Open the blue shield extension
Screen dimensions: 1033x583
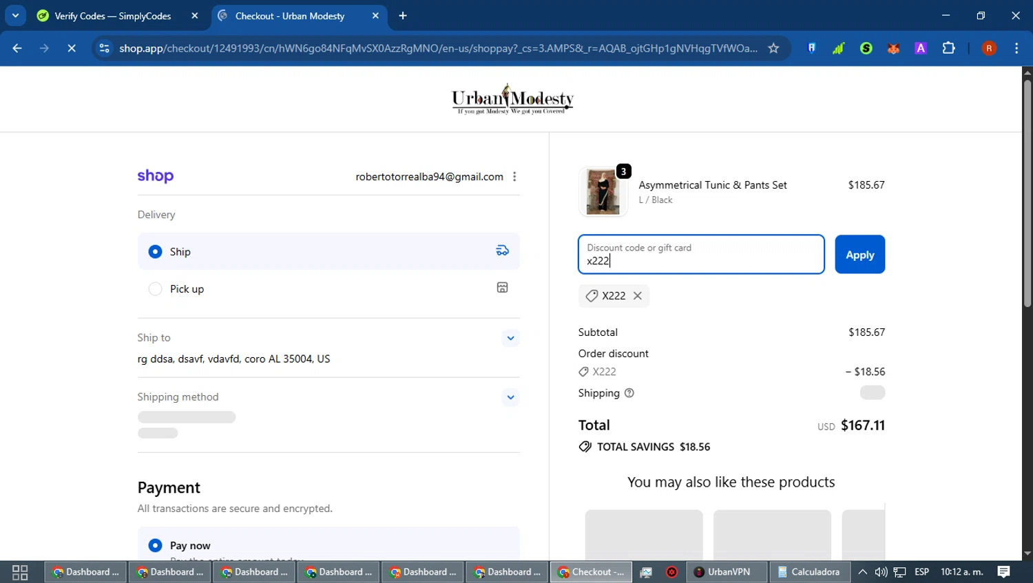point(812,48)
